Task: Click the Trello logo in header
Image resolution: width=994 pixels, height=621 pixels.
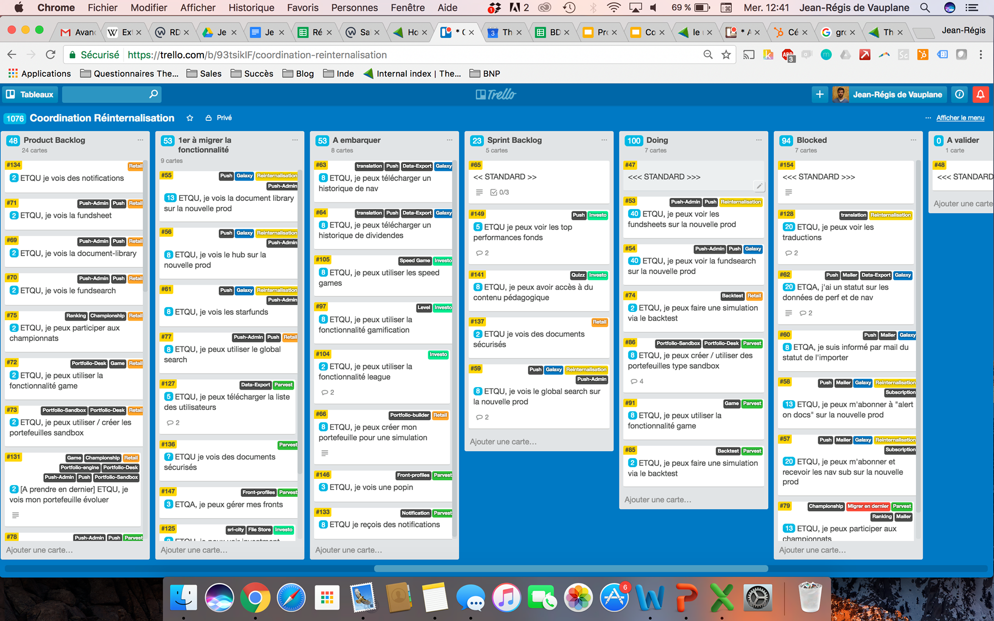Action: pyautogui.click(x=496, y=94)
